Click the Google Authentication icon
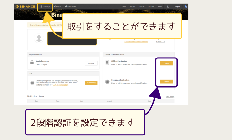Viewport: 232px width, 140px height. [x=107, y=82]
